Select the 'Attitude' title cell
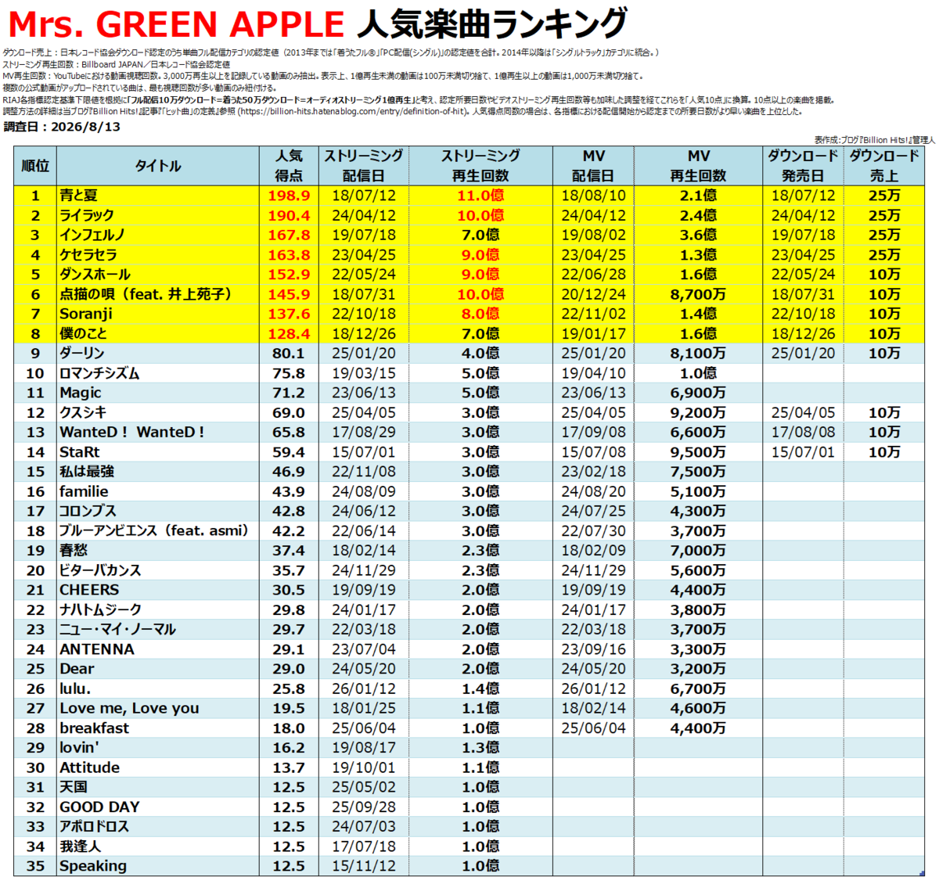This screenshot has width=939, height=877. 157,767
